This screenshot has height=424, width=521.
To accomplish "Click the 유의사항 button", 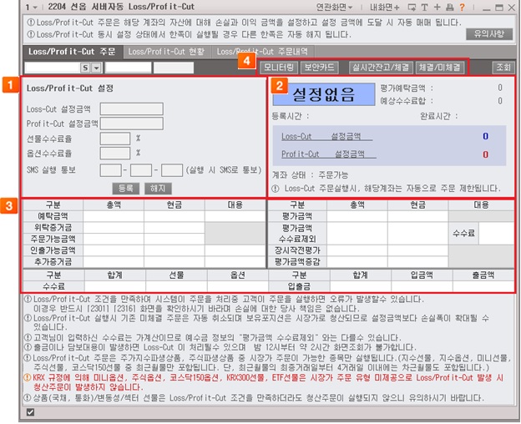I will tap(488, 34).
